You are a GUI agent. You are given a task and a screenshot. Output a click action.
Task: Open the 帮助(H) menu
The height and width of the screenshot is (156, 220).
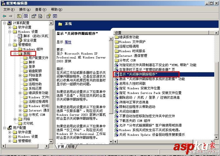[x=57, y=10]
